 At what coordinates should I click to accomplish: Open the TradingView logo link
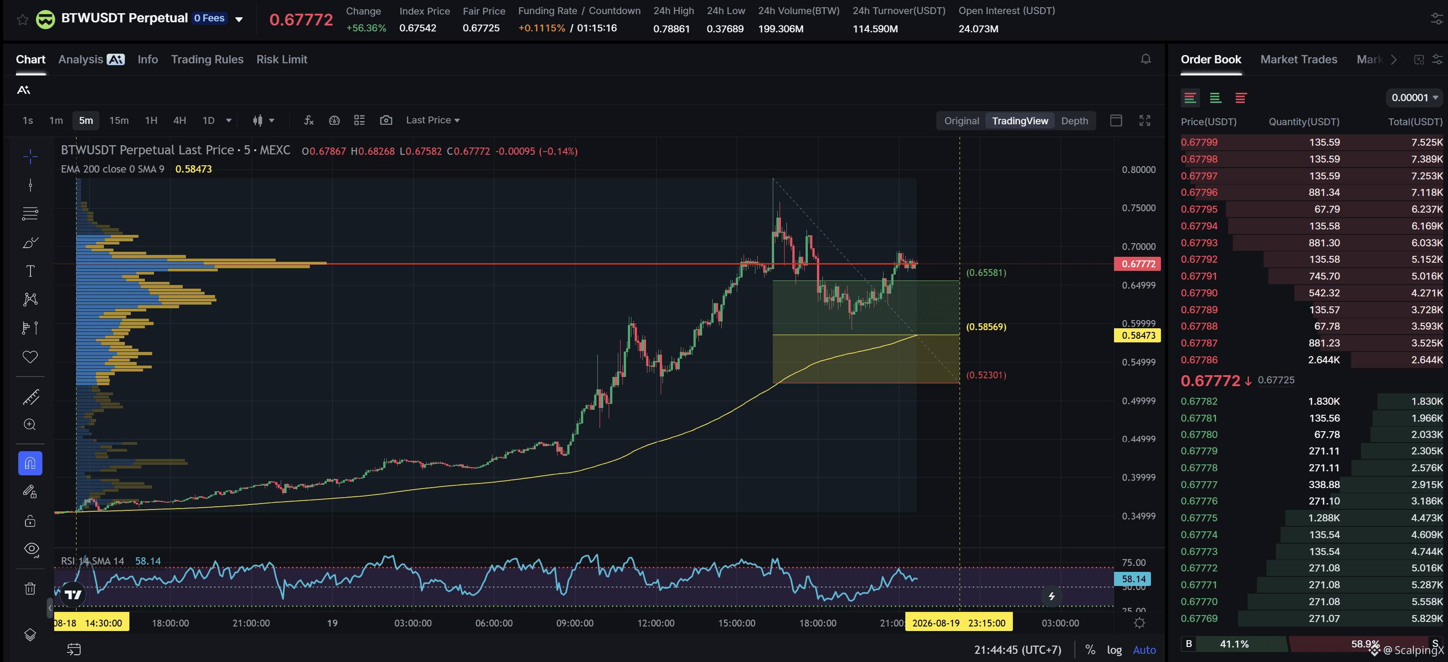pyautogui.click(x=73, y=594)
